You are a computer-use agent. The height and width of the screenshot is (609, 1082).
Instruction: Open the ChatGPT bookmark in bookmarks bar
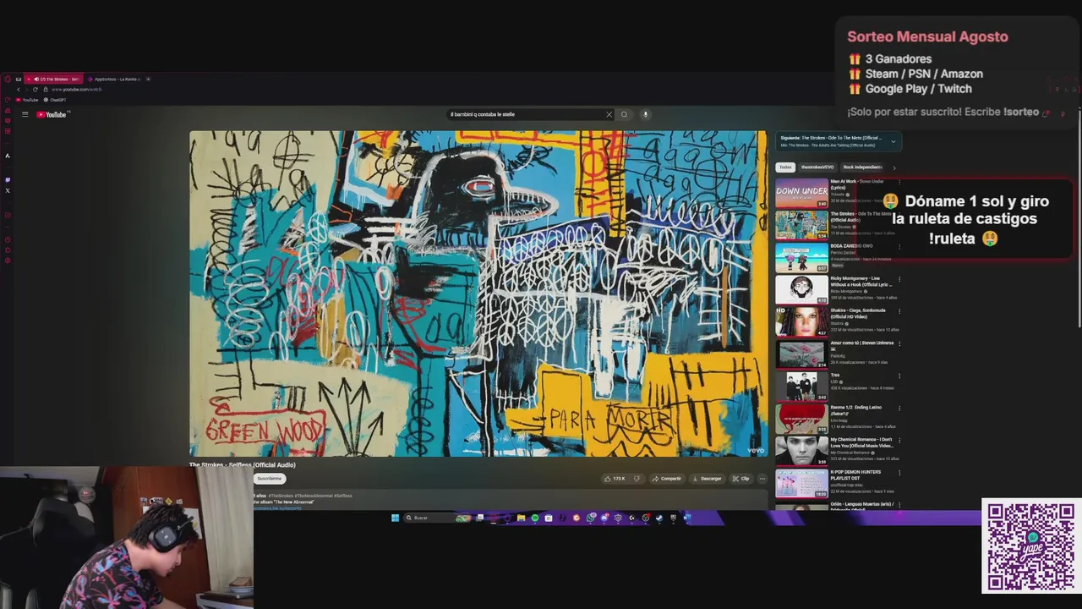click(55, 100)
